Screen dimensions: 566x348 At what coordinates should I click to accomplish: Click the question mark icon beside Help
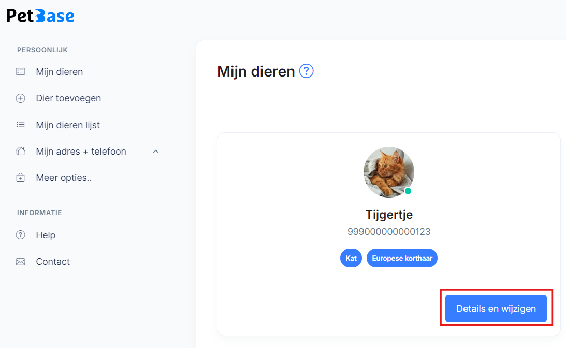point(21,235)
